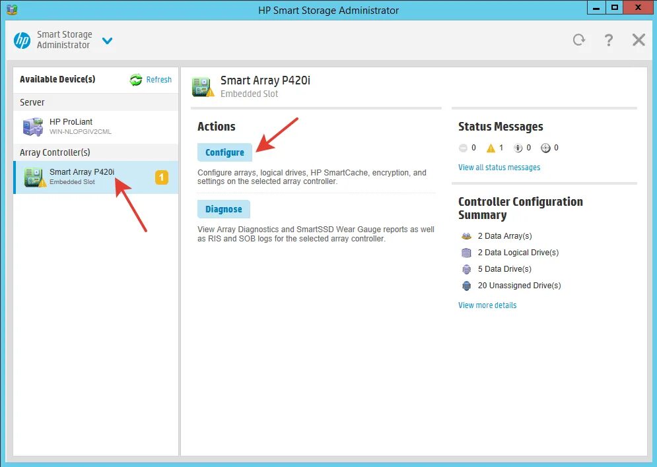The width and height of the screenshot is (657, 467).
Task: Open View all status messages link
Action: click(499, 168)
